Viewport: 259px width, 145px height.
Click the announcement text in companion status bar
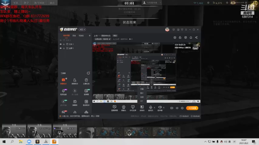pyautogui.click(x=80, y=116)
